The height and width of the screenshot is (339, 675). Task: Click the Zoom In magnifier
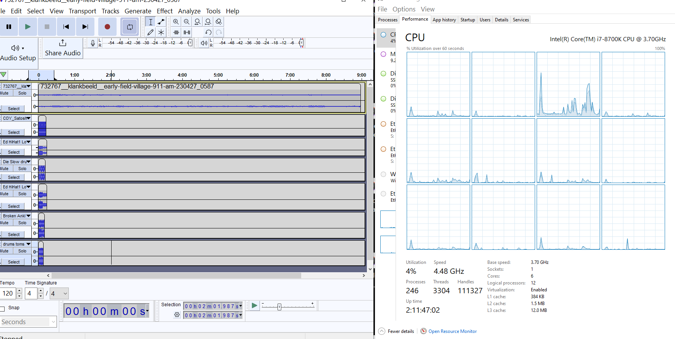pos(176,22)
